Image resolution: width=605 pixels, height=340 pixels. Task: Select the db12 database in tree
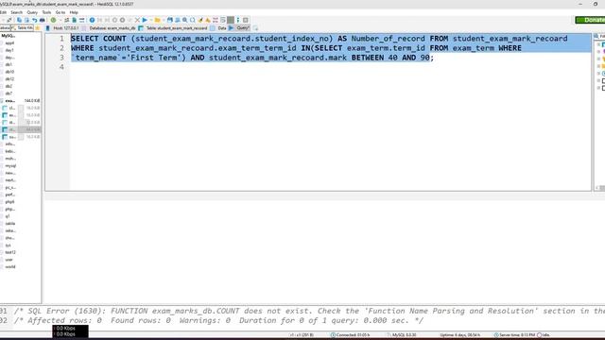[x=9, y=79]
